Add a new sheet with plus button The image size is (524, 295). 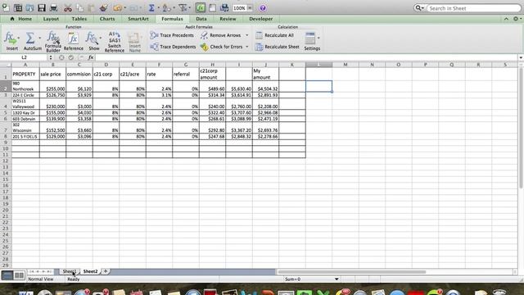106,271
